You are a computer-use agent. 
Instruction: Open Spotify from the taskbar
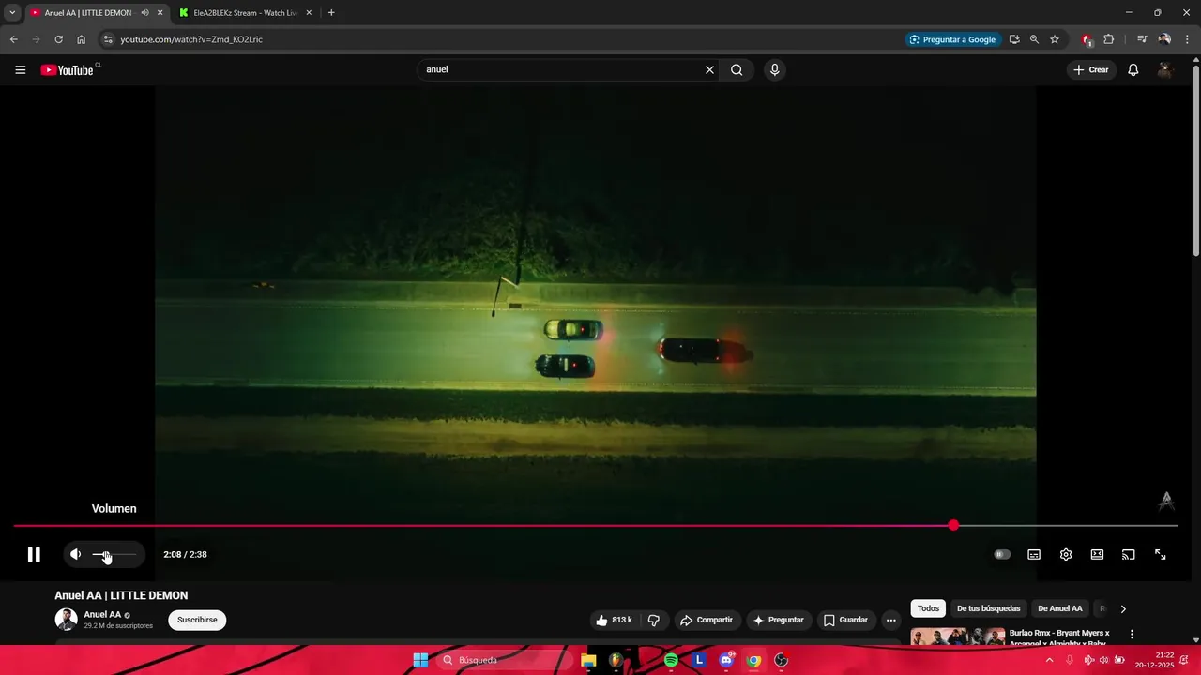(671, 660)
